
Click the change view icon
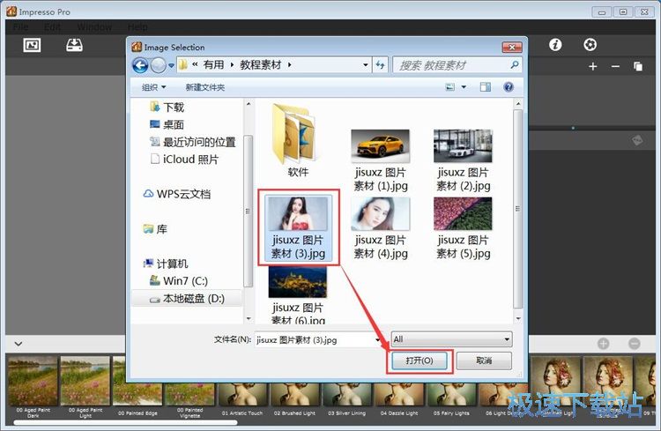point(450,87)
